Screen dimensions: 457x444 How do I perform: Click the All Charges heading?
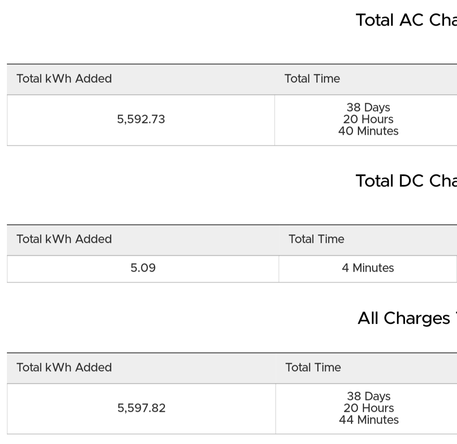click(407, 318)
